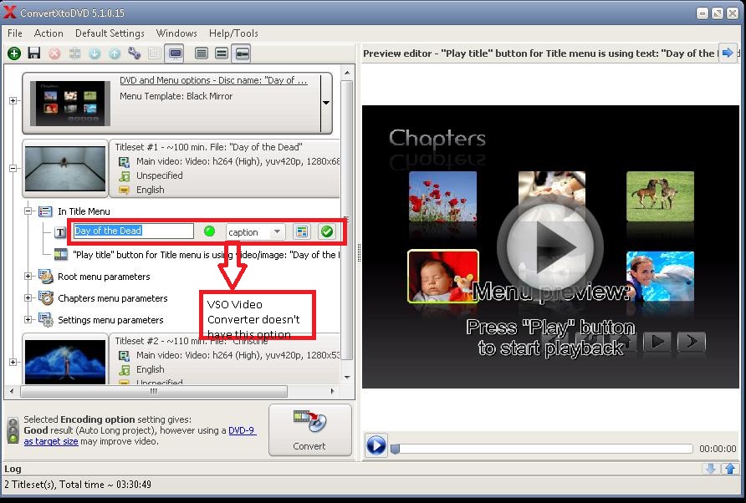The image size is (746, 503).
Task: Click the tree panel vertical scrollbar
Action: (x=347, y=219)
